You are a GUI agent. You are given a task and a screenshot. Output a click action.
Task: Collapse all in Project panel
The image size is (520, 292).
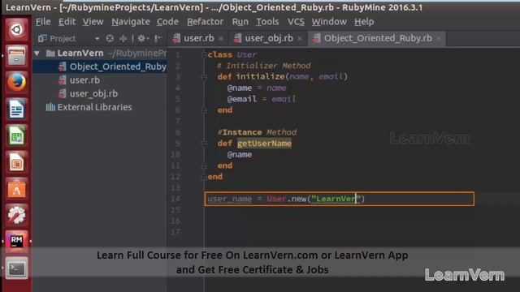click(123, 38)
